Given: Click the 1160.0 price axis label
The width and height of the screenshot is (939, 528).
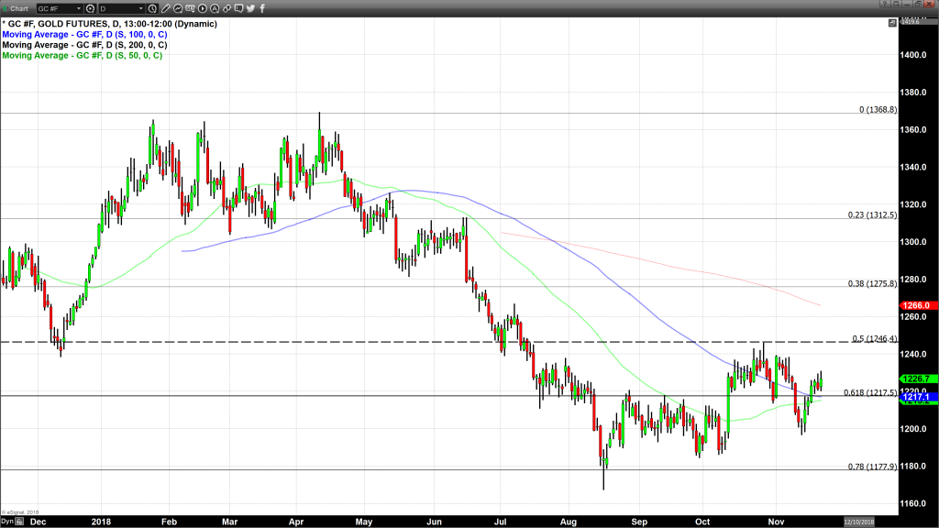Looking at the screenshot, I should (x=913, y=503).
